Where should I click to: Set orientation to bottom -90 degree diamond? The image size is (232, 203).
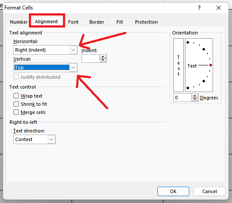point(188,88)
